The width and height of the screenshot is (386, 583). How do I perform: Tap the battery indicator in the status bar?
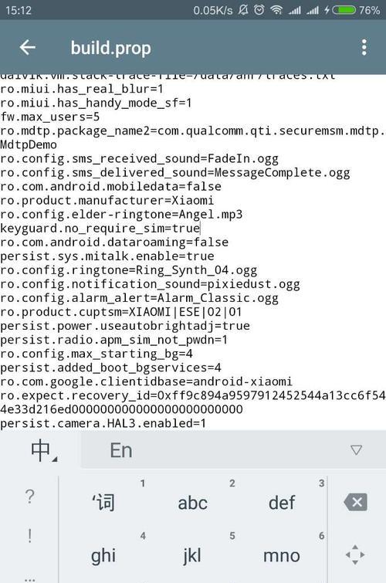click(344, 10)
